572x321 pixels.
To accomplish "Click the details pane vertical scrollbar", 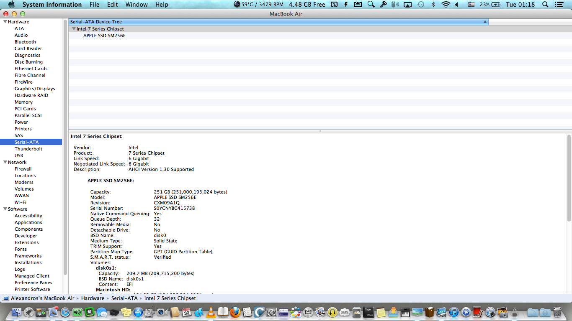I will click(x=569, y=178).
